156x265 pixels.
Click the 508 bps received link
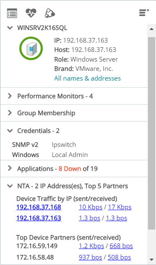pos(119,257)
